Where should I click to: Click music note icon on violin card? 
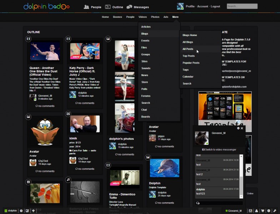[68, 180]
